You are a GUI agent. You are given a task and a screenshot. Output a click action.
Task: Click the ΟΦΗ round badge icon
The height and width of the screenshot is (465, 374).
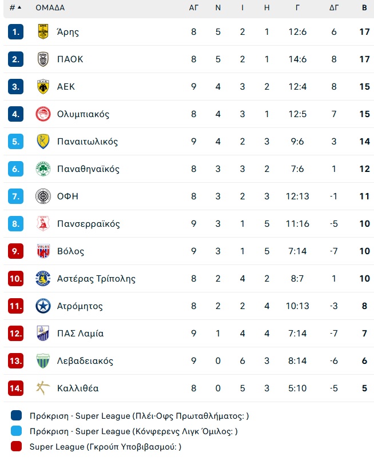[x=43, y=197]
